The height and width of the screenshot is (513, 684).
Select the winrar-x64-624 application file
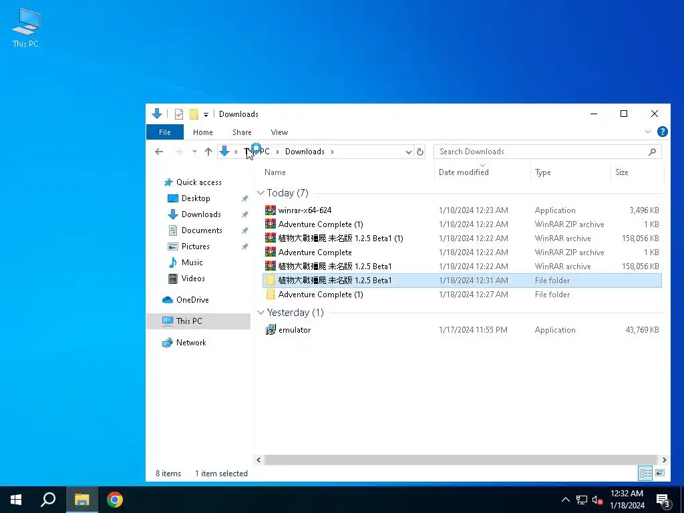305,210
